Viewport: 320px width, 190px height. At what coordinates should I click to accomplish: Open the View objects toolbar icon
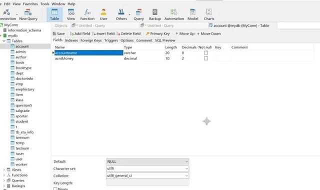pyautogui.click(x=71, y=14)
